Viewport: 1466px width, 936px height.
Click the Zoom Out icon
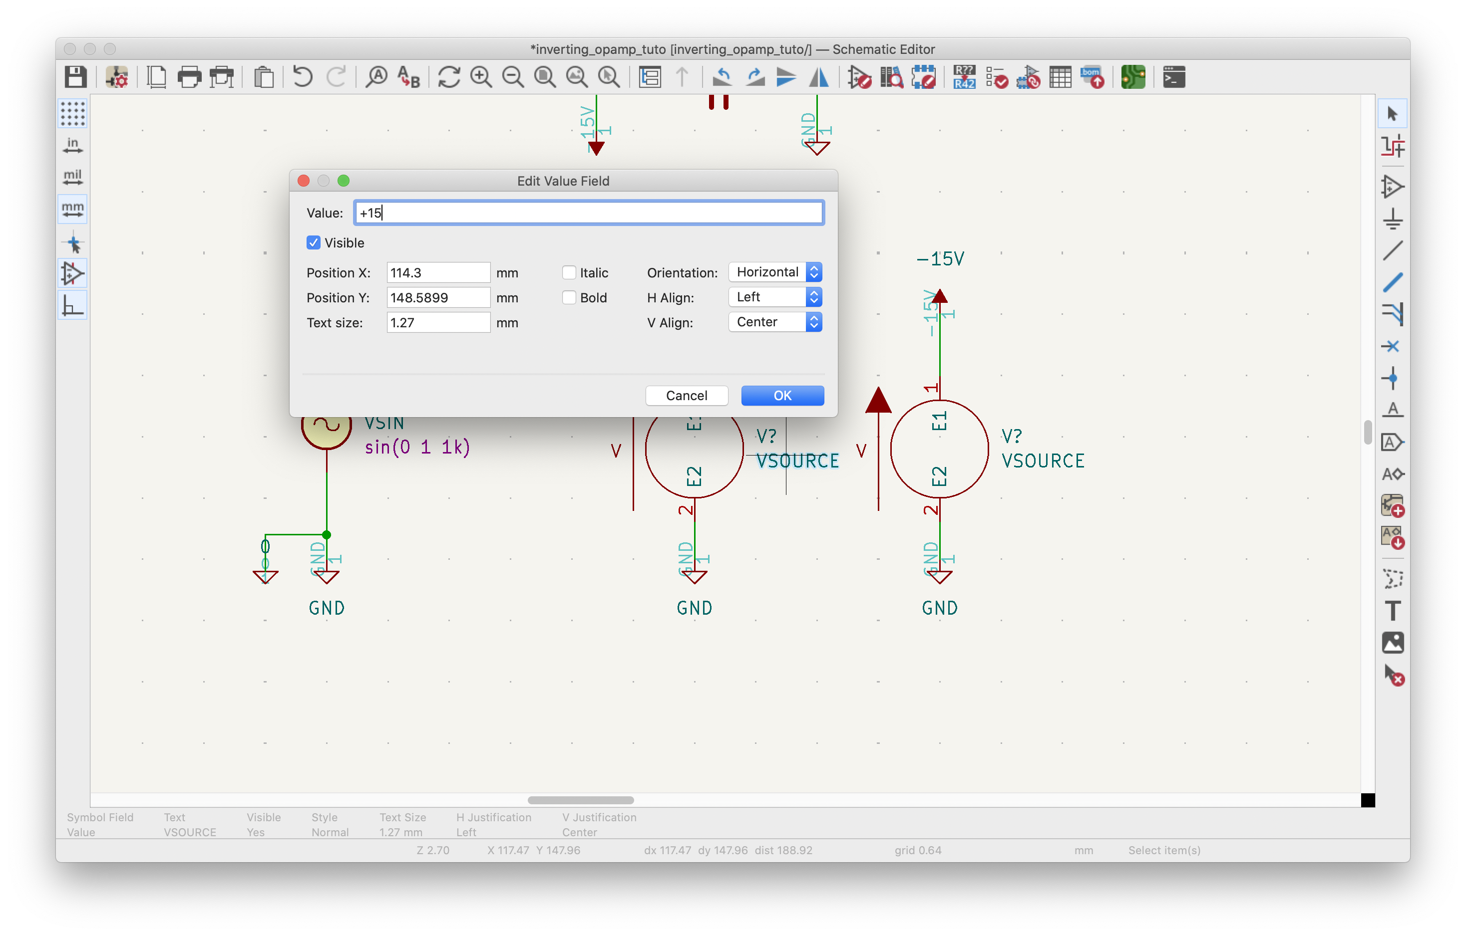coord(513,77)
